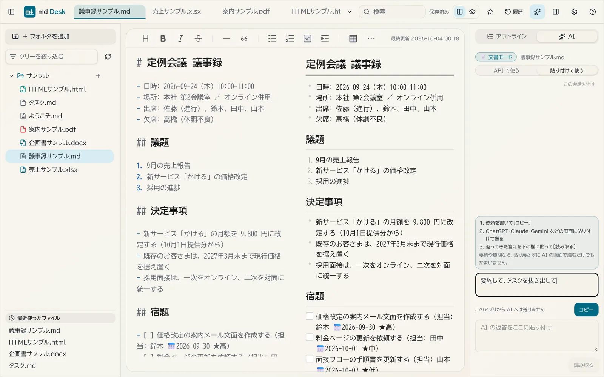This screenshot has width=604, height=377.
Task: Open recent file 企画書サンプル.docx
Action: [37, 354]
